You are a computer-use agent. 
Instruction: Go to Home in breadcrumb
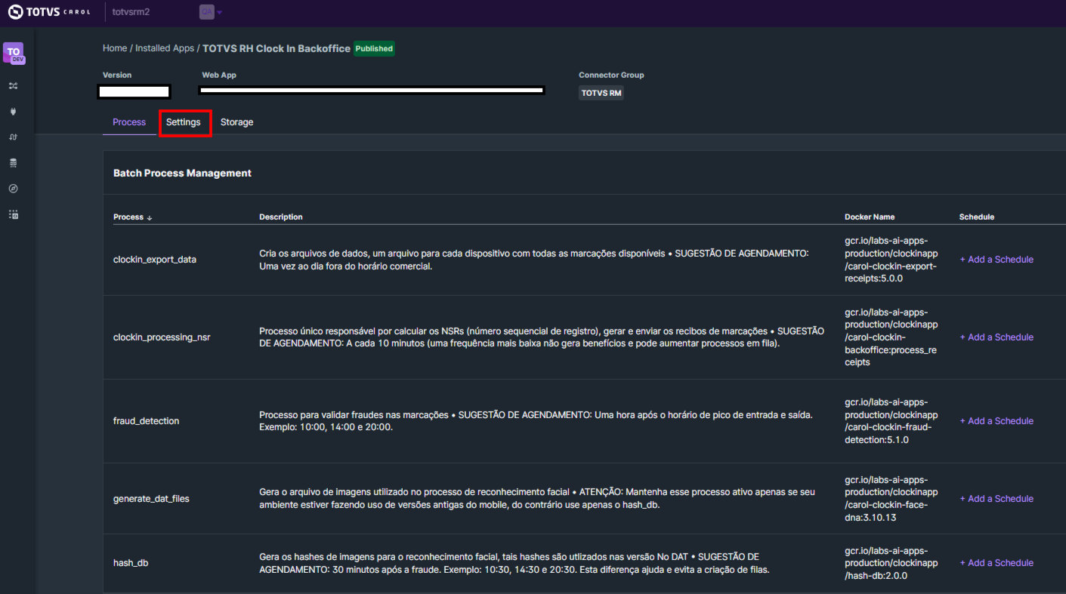115,48
